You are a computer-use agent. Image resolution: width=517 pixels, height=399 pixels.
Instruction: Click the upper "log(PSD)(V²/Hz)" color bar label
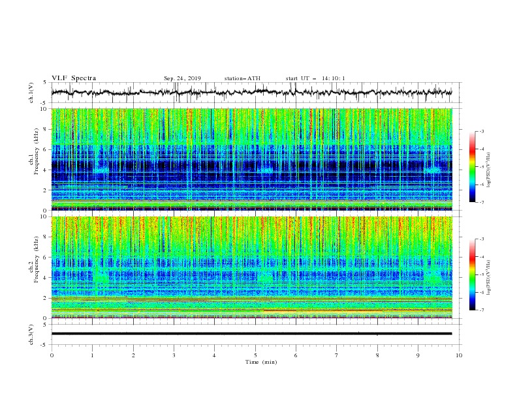point(488,170)
